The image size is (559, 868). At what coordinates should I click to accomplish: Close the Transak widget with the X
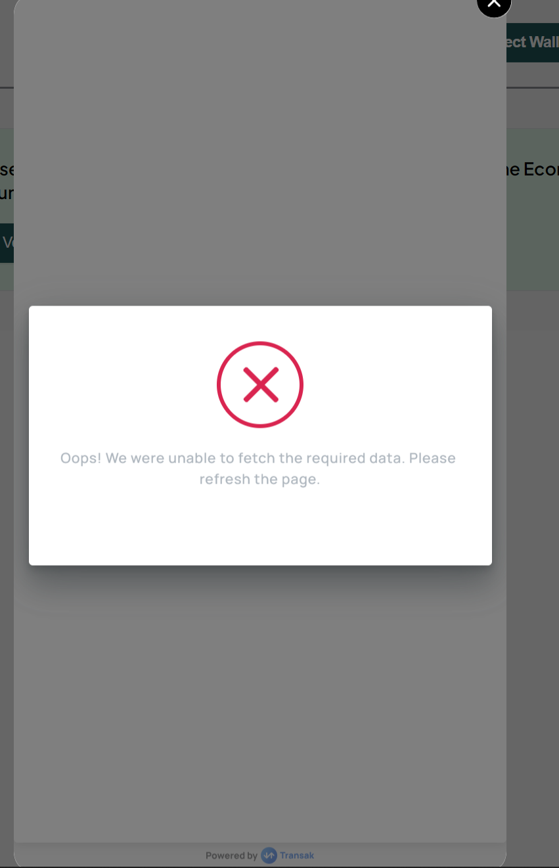pos(494,5)
